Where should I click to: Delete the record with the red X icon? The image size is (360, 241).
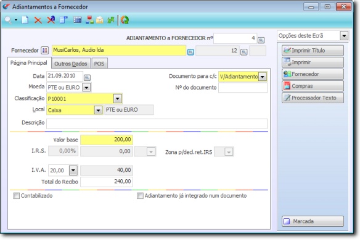point(38,20)
